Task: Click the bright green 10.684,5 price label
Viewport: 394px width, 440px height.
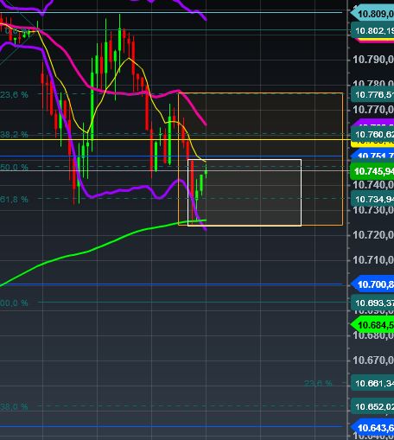Action: pos(372,325)
